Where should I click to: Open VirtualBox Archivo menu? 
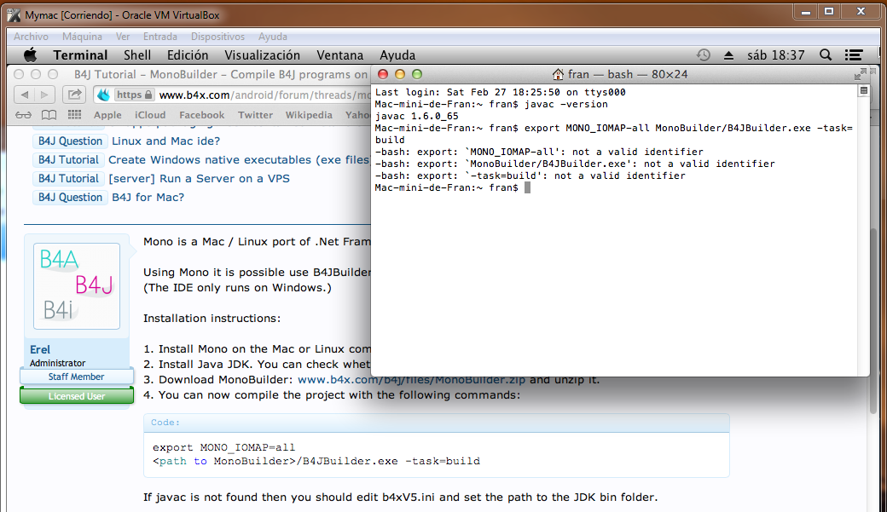[31, 36]
